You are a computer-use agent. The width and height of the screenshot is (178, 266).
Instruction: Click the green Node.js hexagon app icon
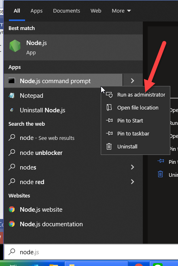pyautogui.click(x=15, y=46)
